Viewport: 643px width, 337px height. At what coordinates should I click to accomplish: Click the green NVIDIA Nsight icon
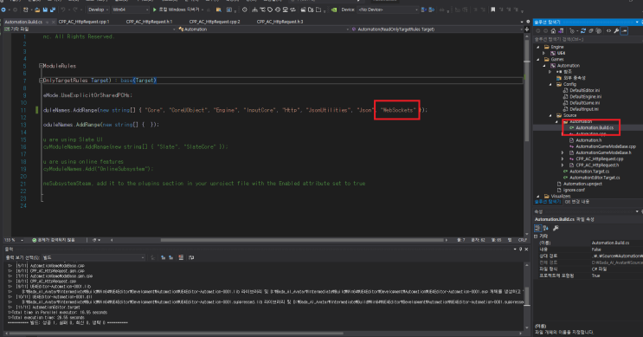(334, 10)
